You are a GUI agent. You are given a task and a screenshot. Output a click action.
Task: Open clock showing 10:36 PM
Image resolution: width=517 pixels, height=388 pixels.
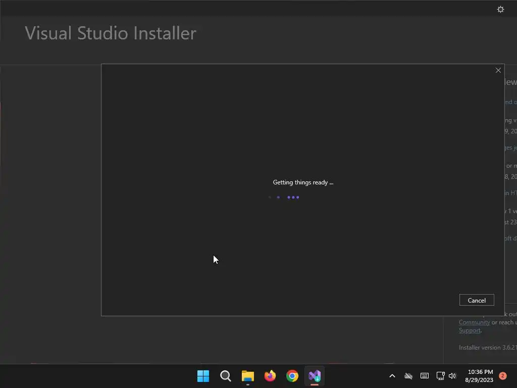point(479,376)
